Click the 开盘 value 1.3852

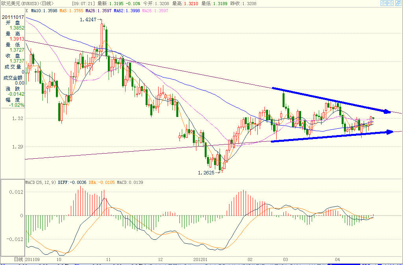[x=17, y=28]
